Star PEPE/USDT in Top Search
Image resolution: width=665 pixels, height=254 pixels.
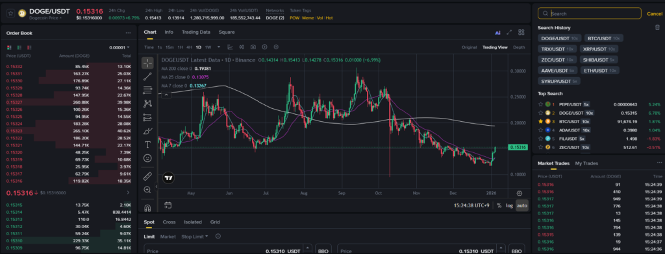pos(541,104)
